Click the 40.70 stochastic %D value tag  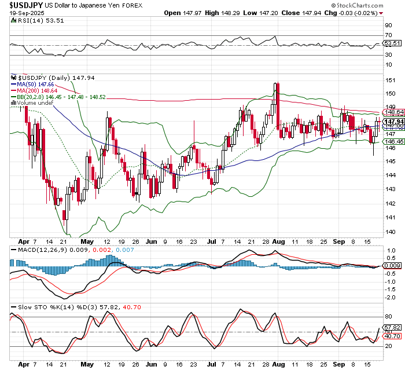[x=392, y=336]
